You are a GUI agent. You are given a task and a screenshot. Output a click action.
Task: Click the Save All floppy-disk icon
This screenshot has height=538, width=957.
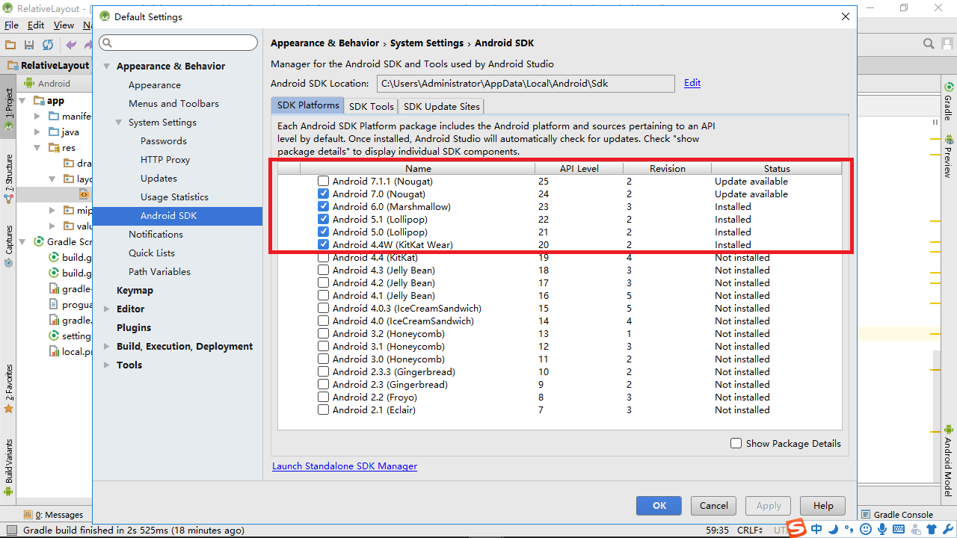[29, 45]
